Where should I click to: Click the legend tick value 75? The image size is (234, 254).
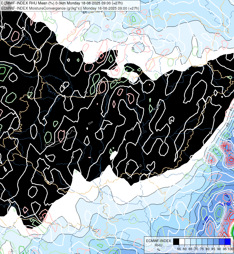click(x=202, y=249)
